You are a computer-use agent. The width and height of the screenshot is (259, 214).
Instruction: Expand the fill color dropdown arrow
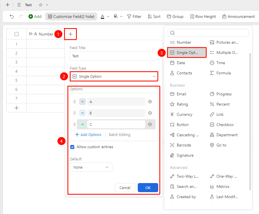pos(121,16)
